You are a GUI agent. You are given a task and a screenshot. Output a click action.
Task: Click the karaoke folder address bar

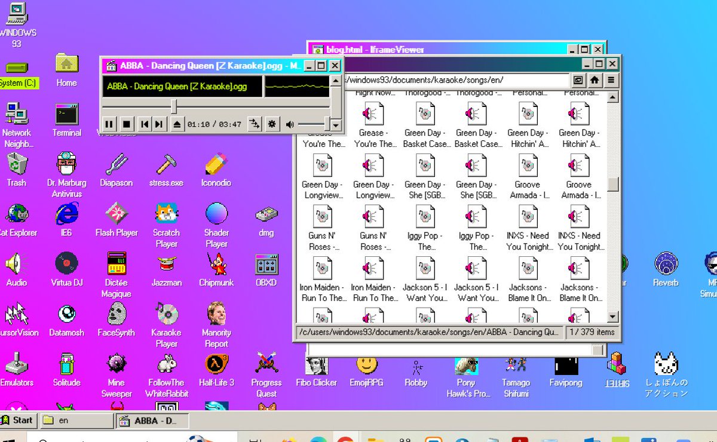pos(457,79)
